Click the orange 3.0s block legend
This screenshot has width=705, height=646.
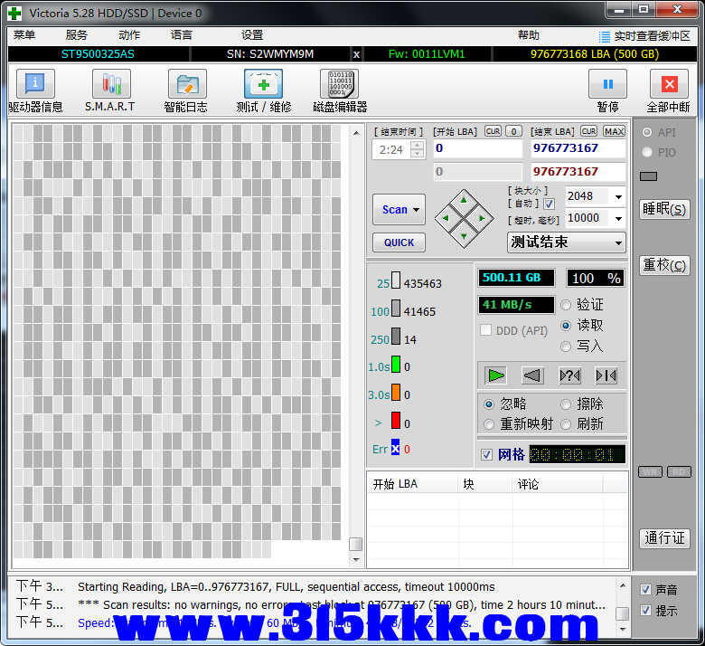pyautogui.click(x=396, y=392)
